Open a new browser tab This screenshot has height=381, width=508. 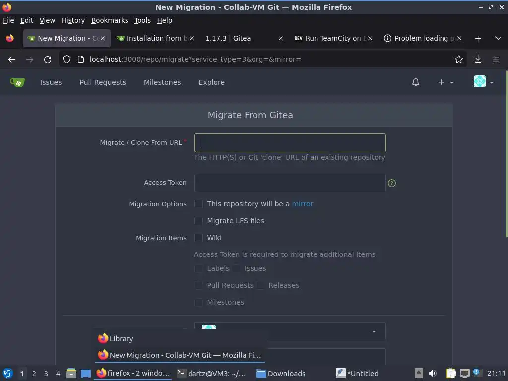[478, 39]
